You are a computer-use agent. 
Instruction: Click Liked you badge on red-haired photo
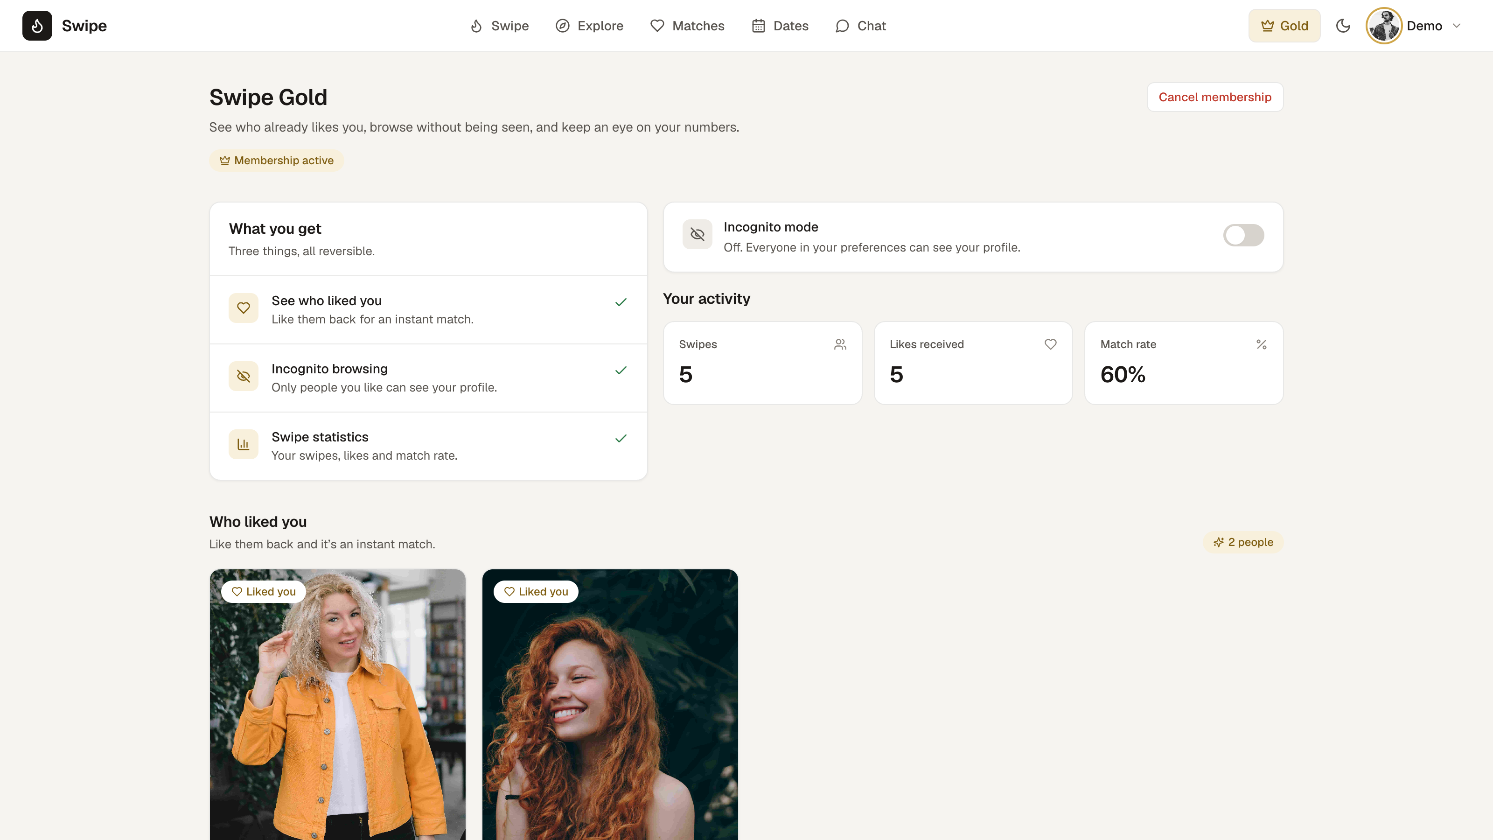coord(536,592)
